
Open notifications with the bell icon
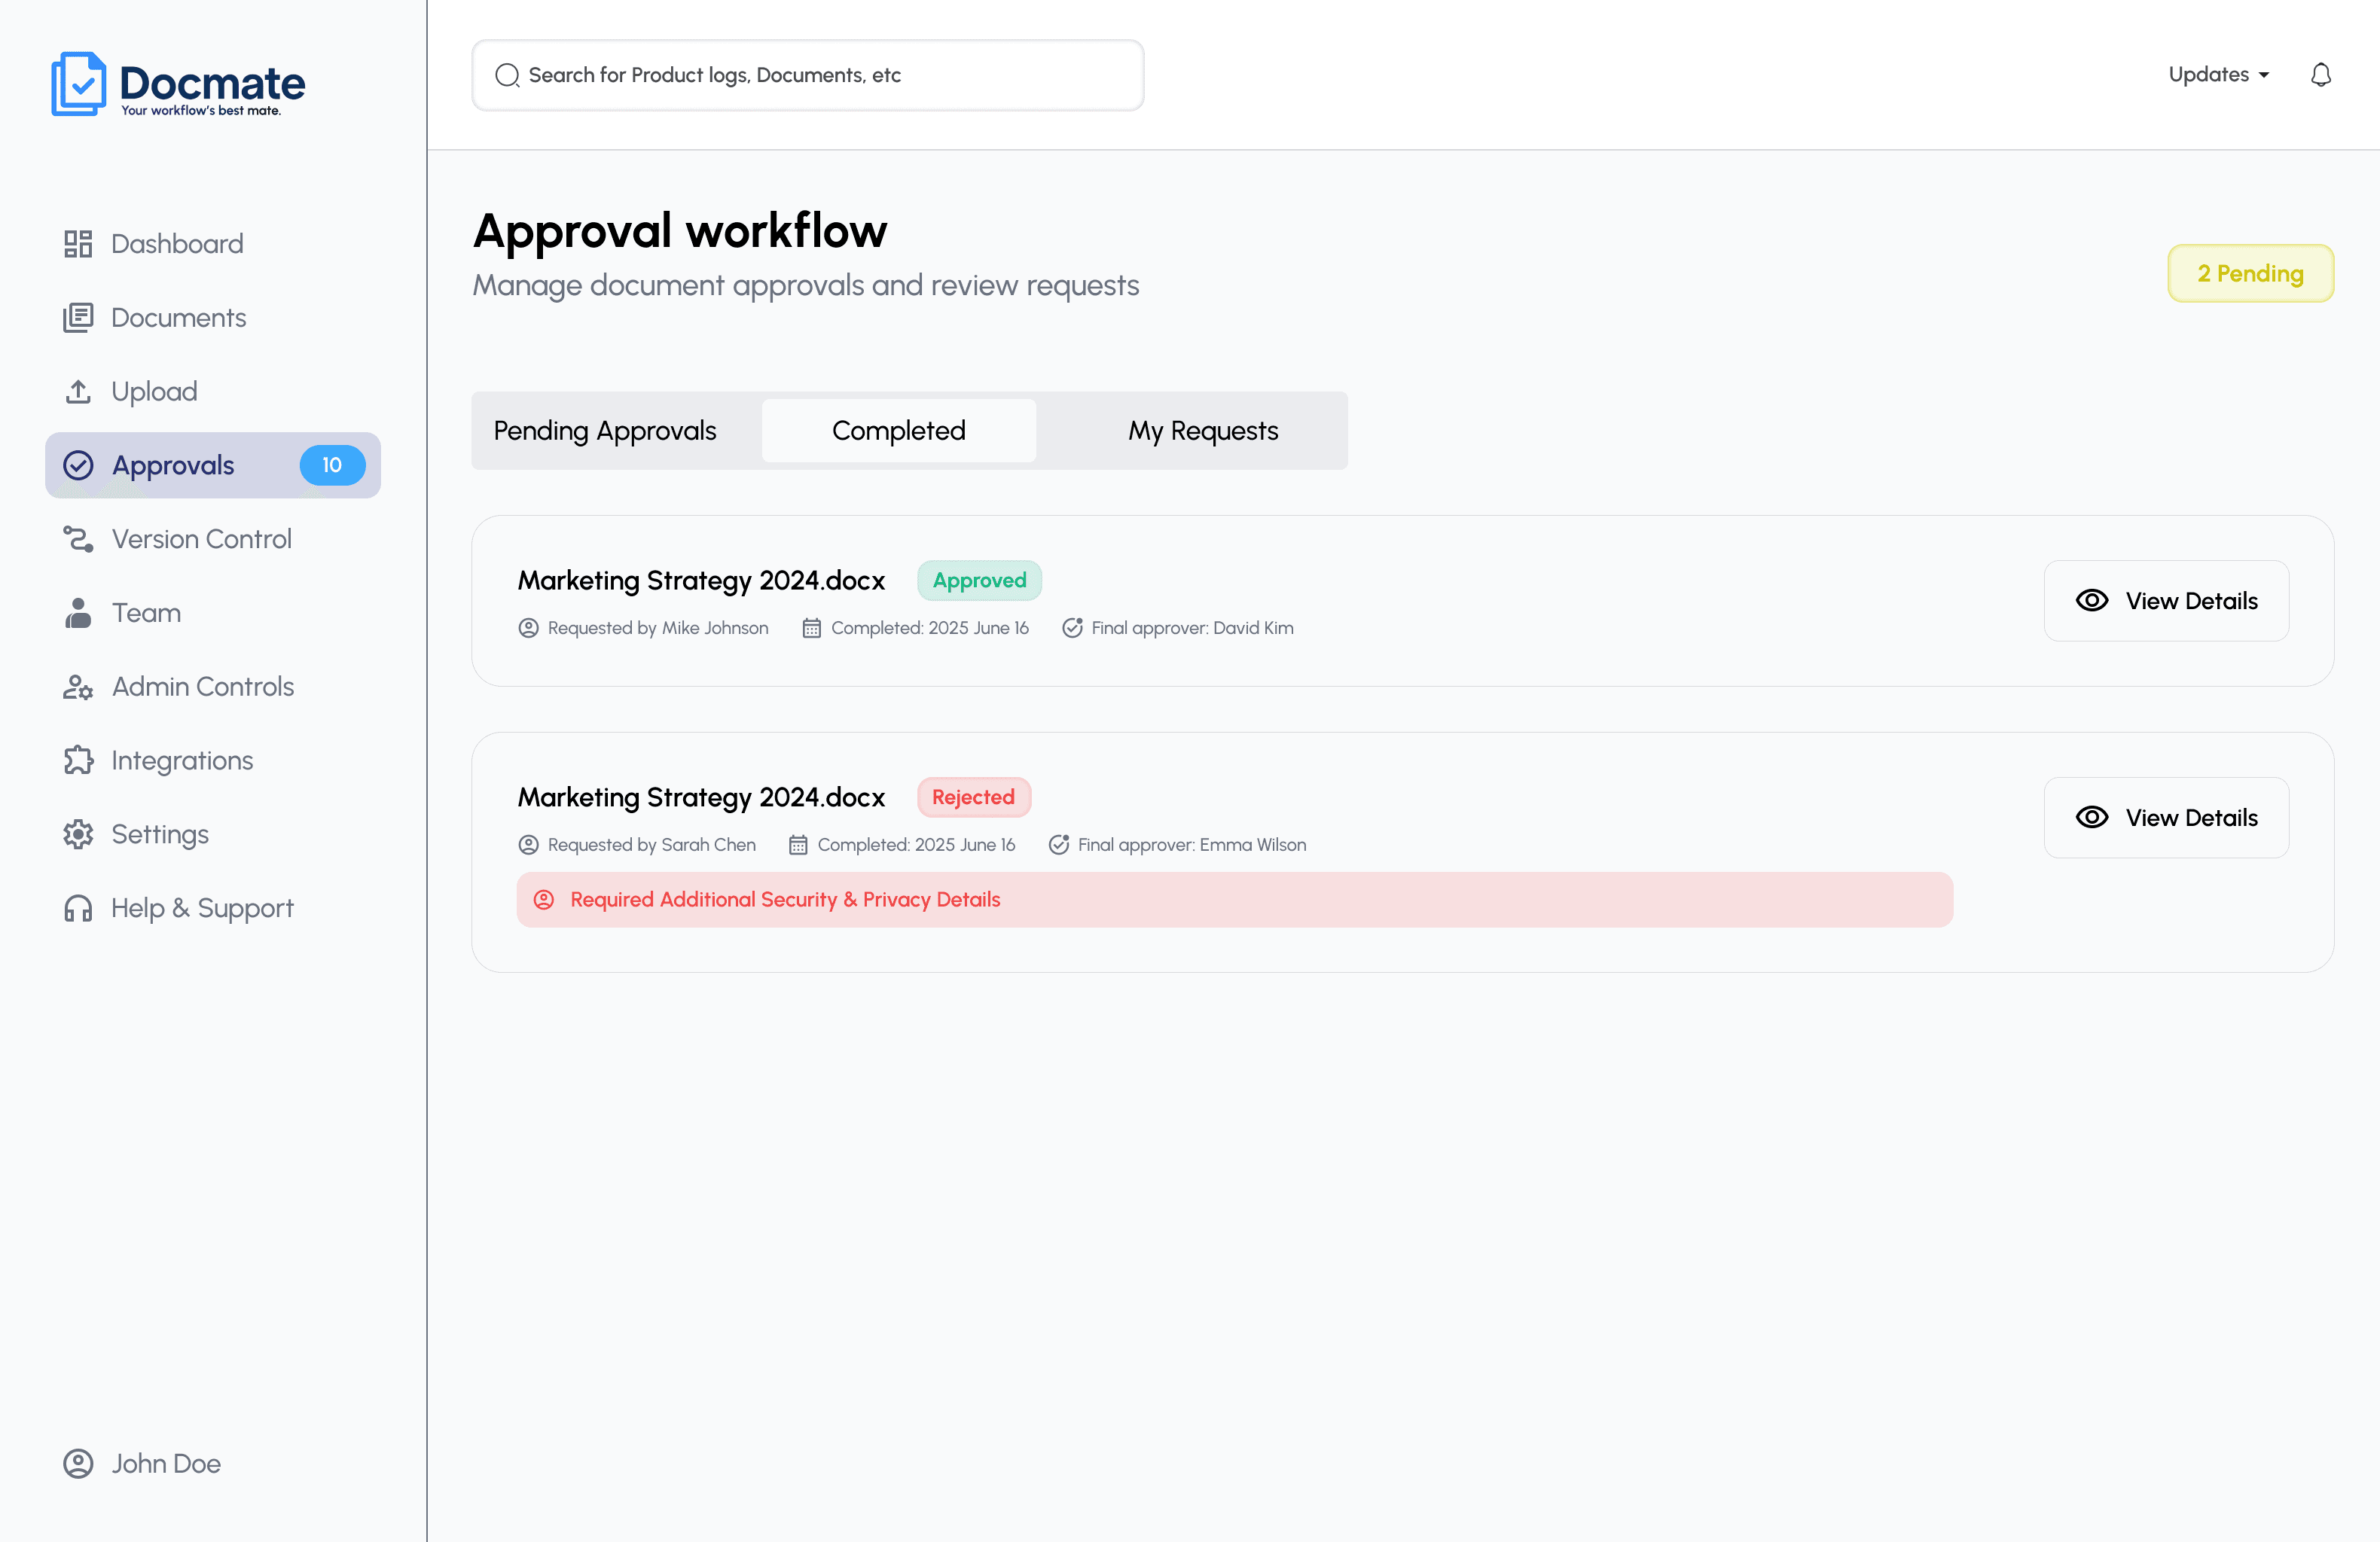pos(2321,75)
